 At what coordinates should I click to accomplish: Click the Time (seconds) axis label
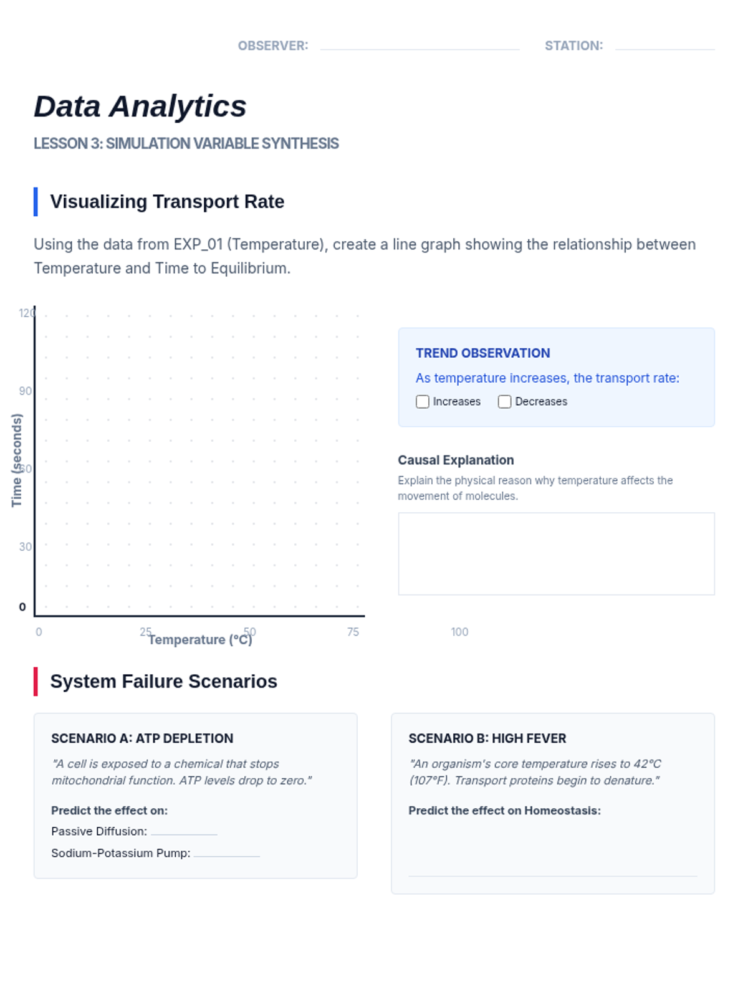(17, 460)
